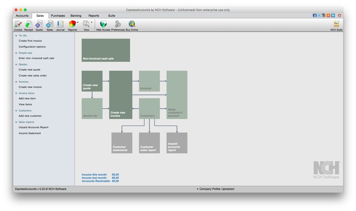Switch to the Banking tab
Viewport: 356px width, 211px height.
pyautogui.click(x=76, y=16)
